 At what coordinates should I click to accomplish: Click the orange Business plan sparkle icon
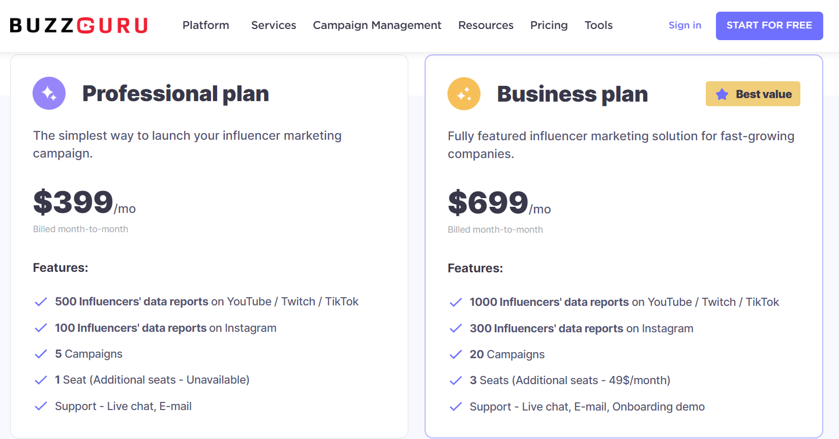(x=464, y=94)
